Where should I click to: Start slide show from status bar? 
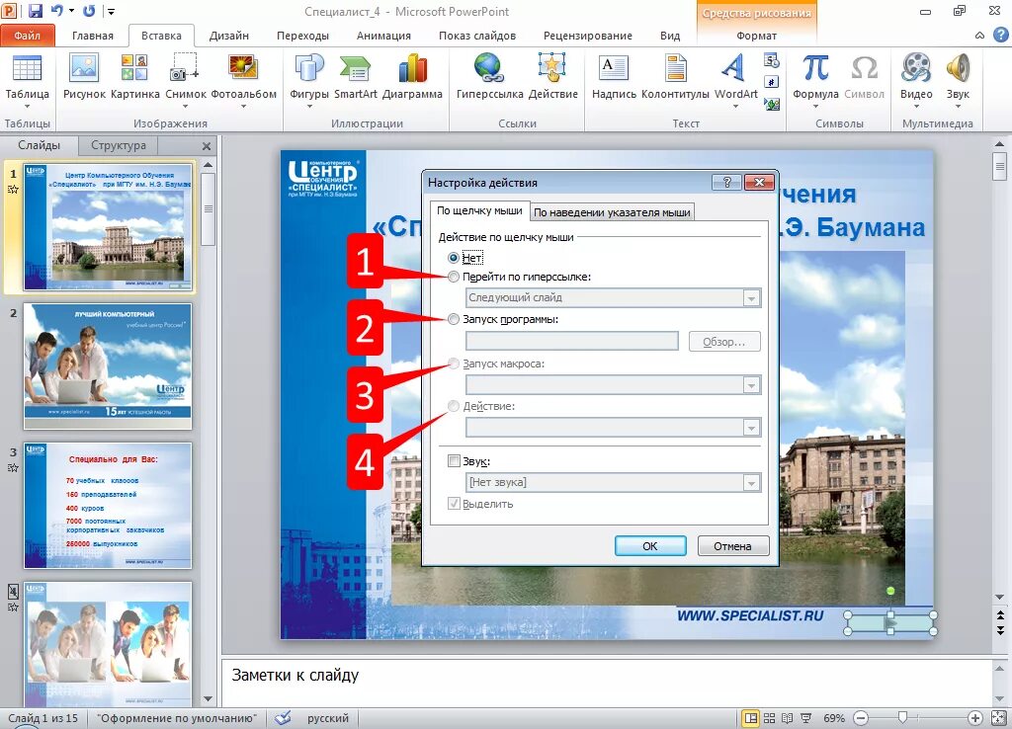pos(805,717)
